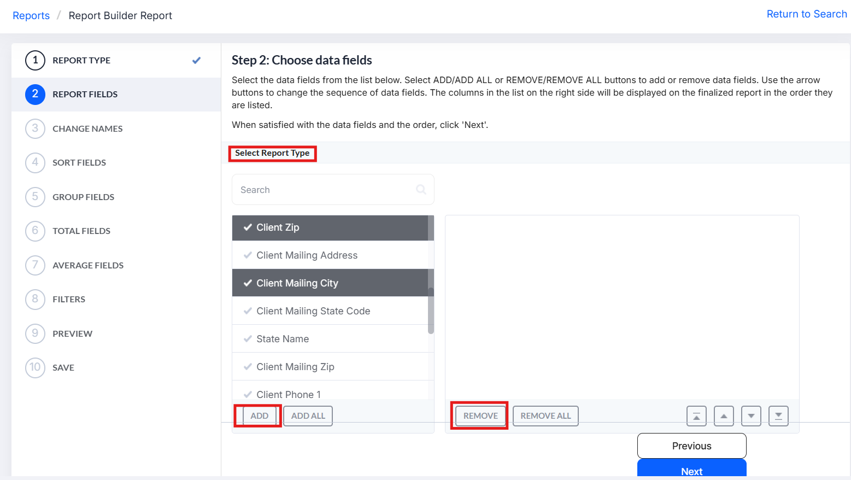Click the Return to Search link
This screenshot has height=480, width=851.
807,14
